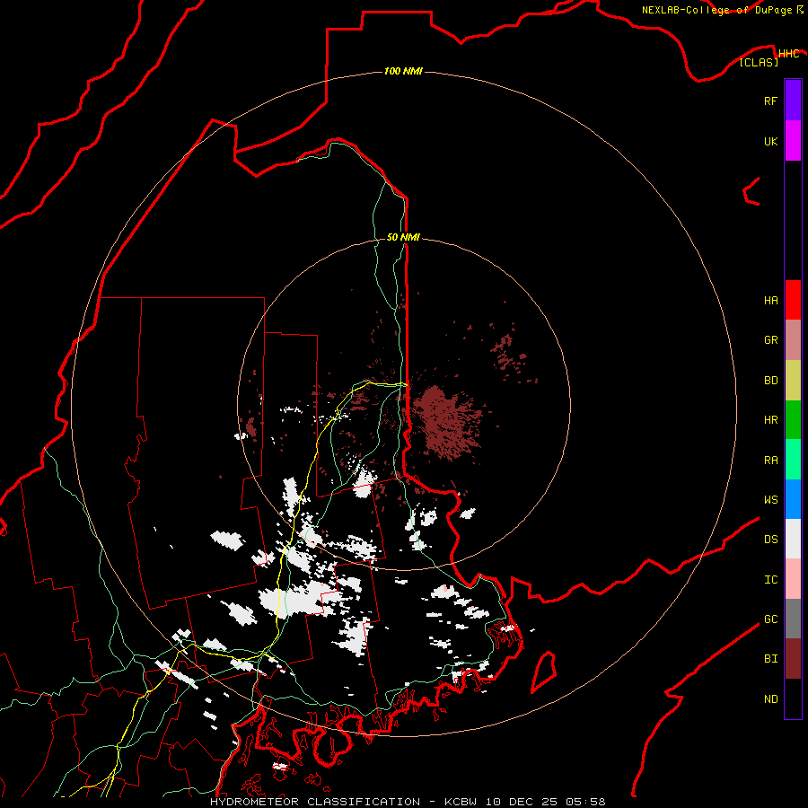Click the BD yellow legend swatch
The image size is (808, 808).
793,380
